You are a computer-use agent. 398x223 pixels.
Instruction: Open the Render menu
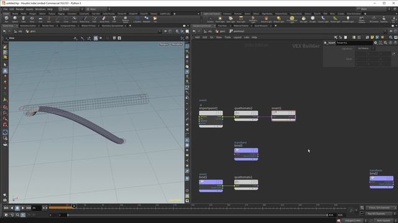click(20, 9)
